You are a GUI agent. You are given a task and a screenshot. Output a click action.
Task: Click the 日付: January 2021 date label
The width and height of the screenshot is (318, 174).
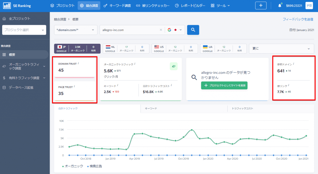pos(302,30)
